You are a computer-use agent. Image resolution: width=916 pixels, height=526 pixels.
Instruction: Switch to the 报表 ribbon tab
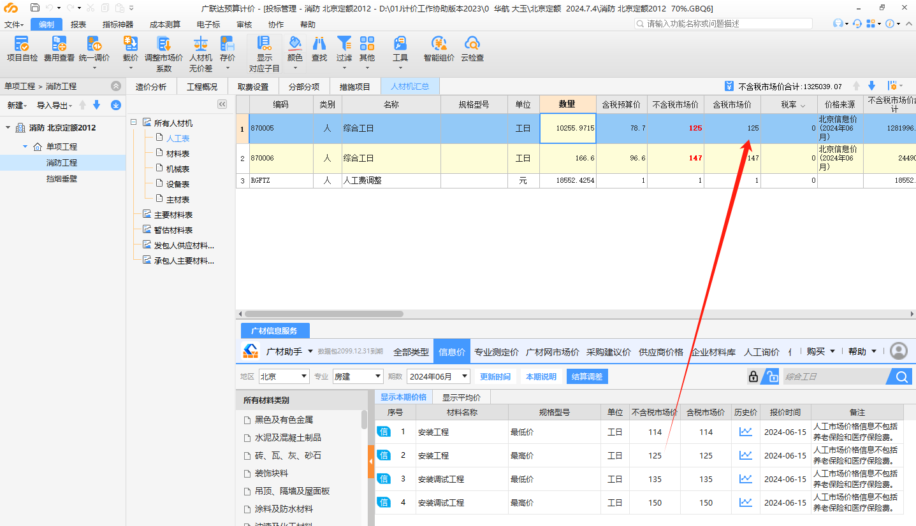(x=78, y=24)
